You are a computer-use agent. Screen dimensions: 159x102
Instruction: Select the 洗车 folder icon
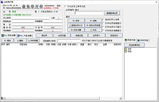click(x=126, y=49)
